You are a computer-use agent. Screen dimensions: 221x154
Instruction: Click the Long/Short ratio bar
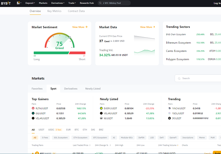point(59,53)
